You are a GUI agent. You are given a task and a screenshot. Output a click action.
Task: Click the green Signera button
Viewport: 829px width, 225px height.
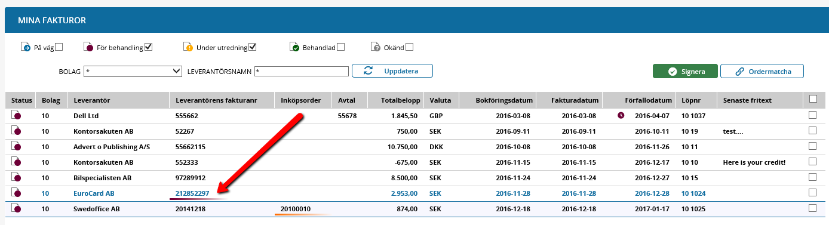(x=684, y=71)
